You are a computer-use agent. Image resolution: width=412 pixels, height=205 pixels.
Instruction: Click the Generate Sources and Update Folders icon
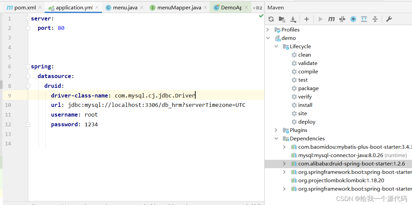(x=282, y=19)
